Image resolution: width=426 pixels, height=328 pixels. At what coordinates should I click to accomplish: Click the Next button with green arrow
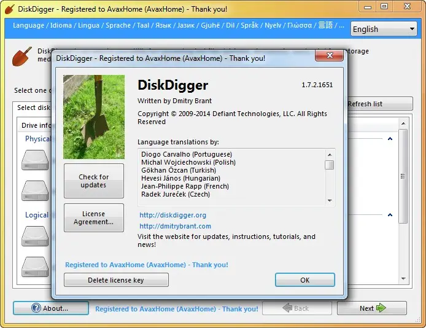tap(372, 308)
